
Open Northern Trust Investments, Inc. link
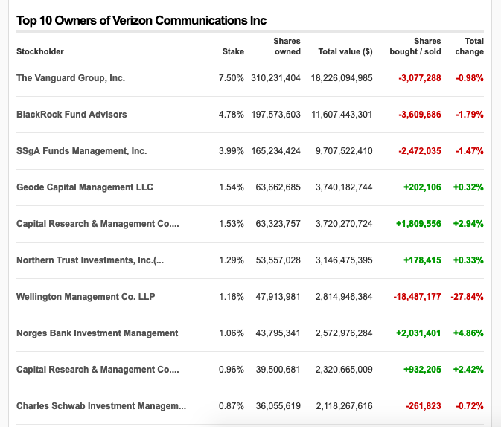click(x=90, y=260)
